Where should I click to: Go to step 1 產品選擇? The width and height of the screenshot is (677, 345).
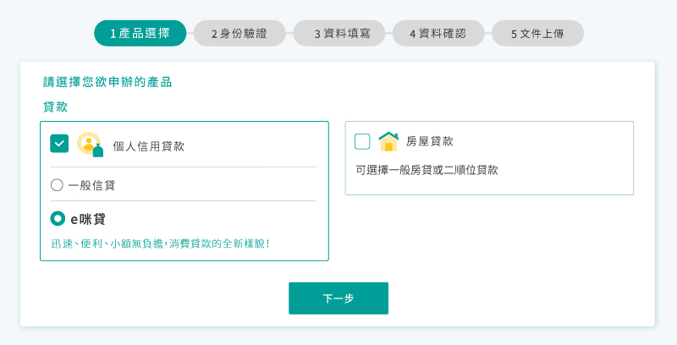[x=140, y=33]
